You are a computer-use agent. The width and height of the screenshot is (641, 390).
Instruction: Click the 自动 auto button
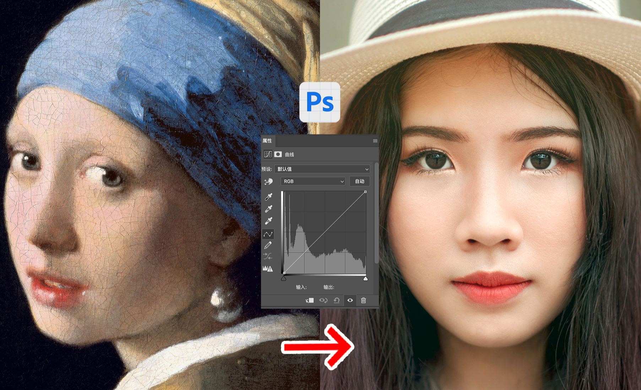[x=360, y=181]
